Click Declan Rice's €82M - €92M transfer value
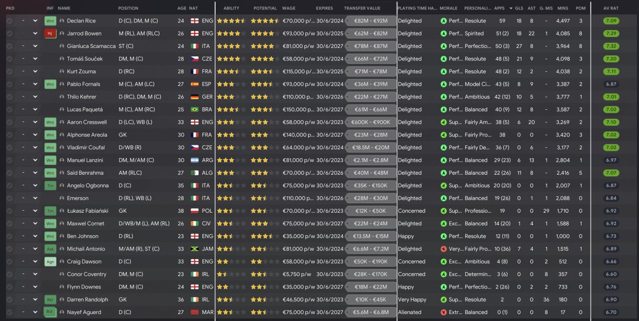639x321 pixels. pyautogui.click(x=370, y=21)
